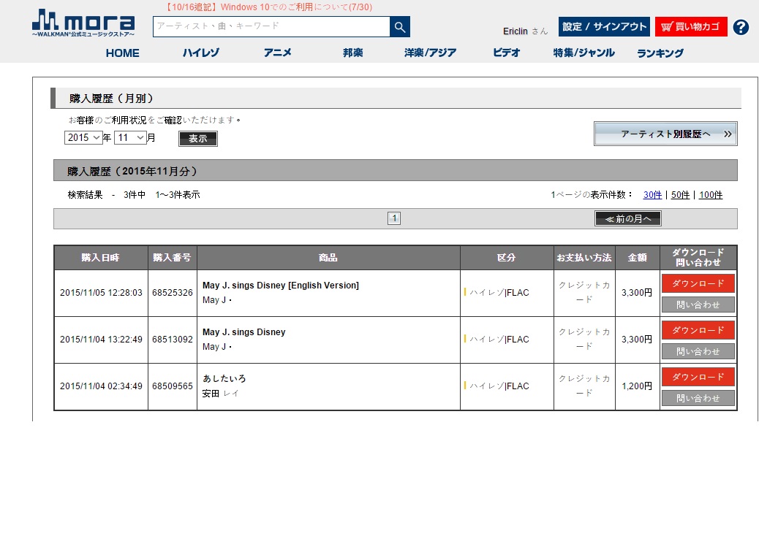Go to HOME menu
This screenshot has width=759, height=536.
[122, 53]
